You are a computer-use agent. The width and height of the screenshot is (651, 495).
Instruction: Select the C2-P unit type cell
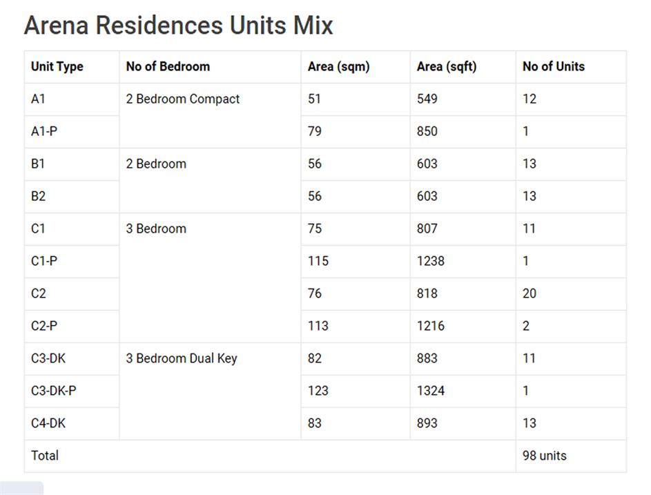click(44, 326)
